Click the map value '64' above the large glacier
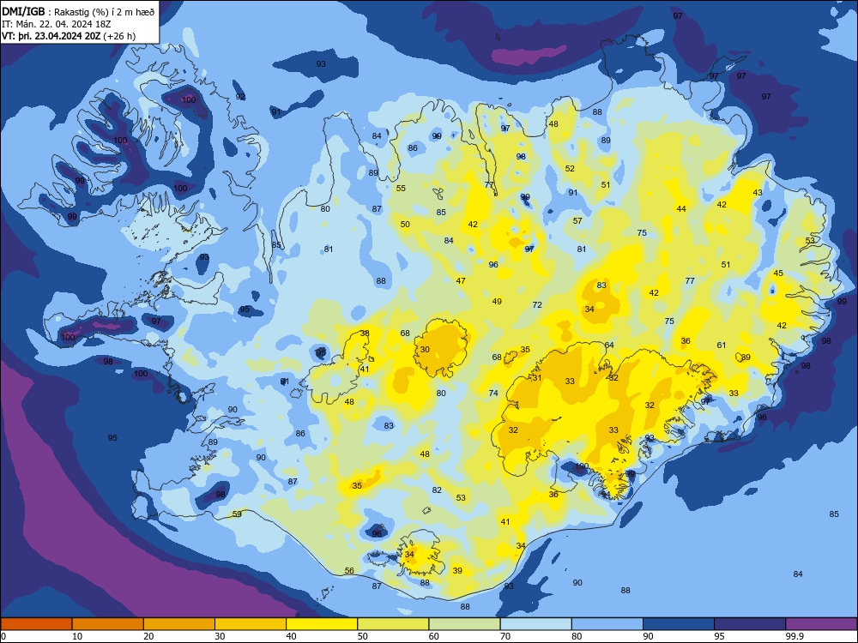858x643 pixels. click(x=609, y=345)
